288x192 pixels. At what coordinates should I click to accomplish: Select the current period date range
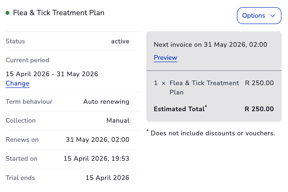coord(52,74)
